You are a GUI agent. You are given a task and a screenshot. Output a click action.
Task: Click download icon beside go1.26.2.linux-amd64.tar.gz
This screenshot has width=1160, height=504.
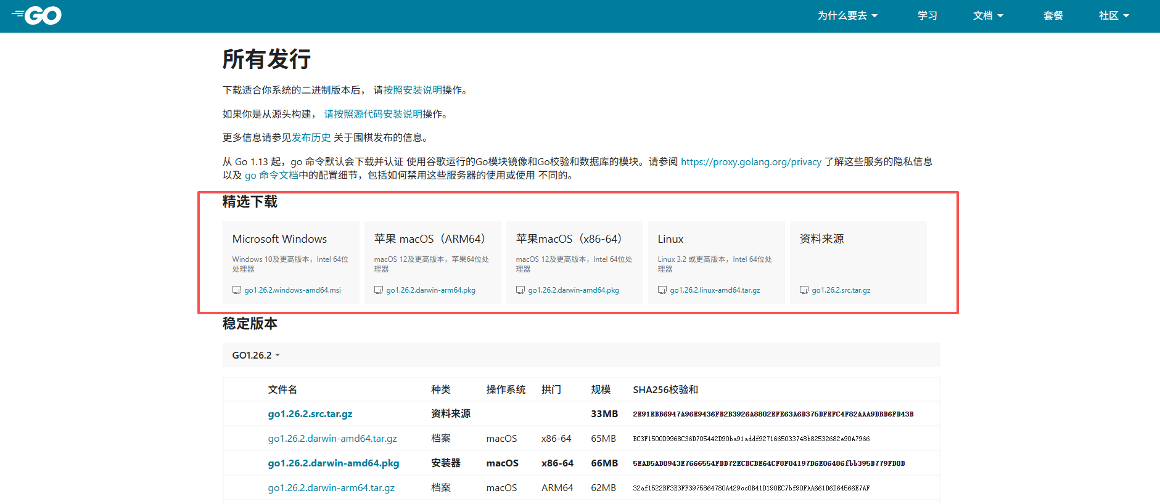662,290
